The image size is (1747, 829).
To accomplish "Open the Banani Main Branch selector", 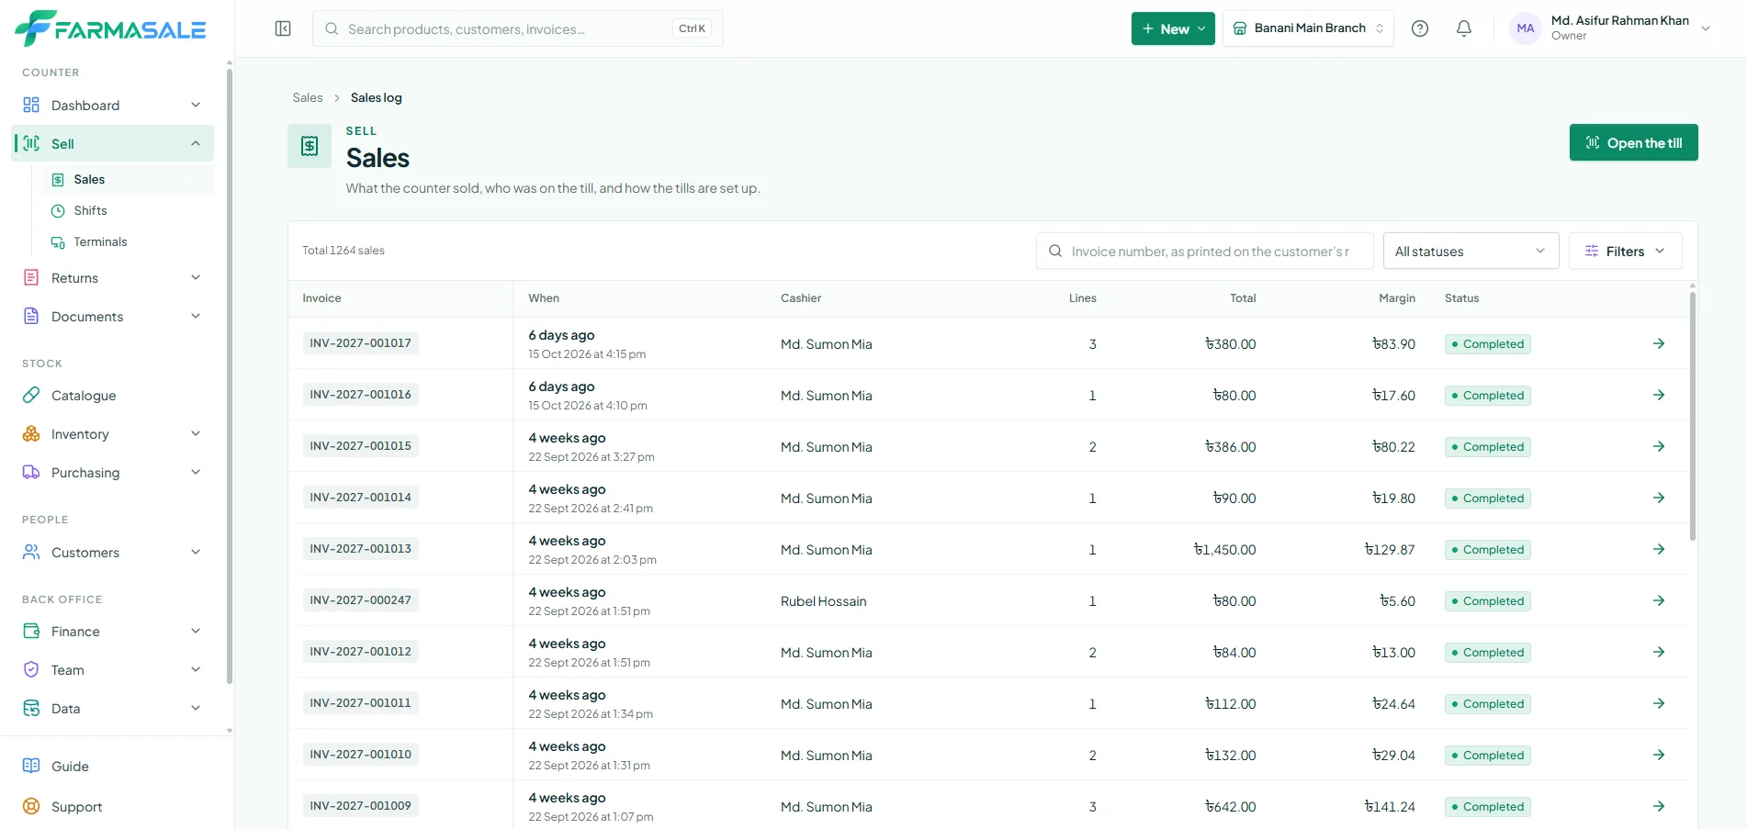I will coord(1308,28).
